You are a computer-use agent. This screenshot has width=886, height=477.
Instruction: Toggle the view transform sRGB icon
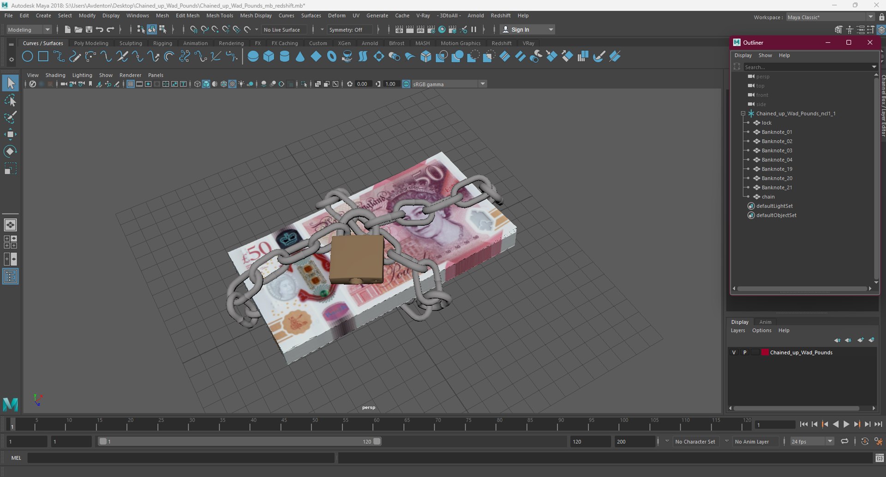(x=406, y=84)
